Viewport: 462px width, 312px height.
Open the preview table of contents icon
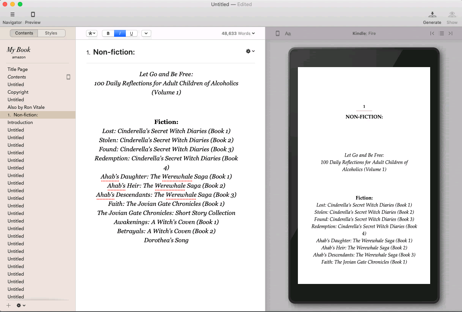442,33
